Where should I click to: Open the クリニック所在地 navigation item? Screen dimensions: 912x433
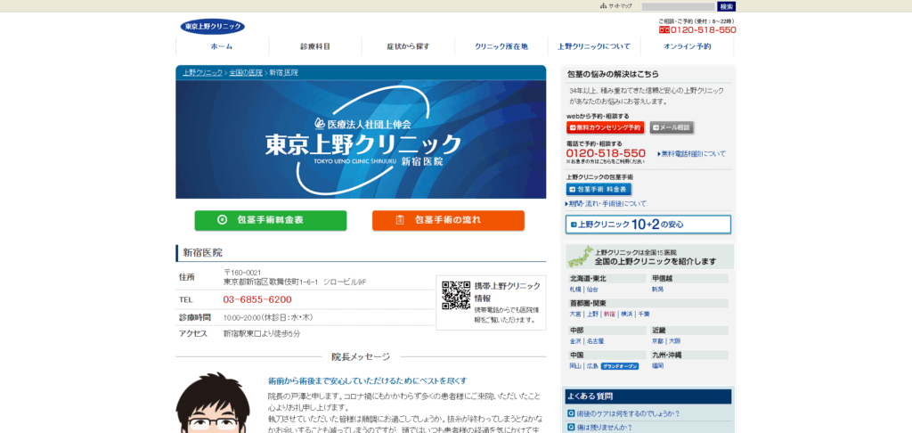(501, 46)
